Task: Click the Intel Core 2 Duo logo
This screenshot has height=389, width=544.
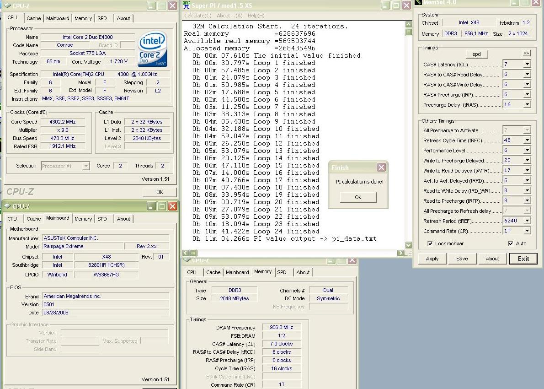Action: (153, 49)
